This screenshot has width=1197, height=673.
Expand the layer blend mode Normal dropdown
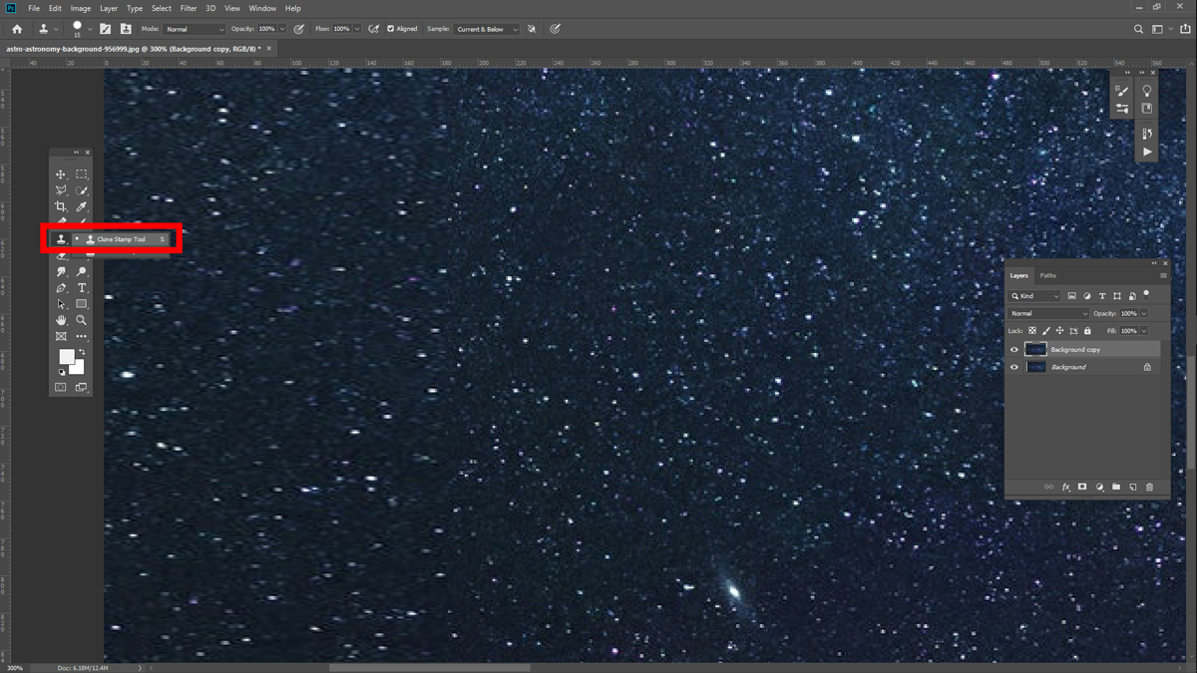[x=1048, y=313]
